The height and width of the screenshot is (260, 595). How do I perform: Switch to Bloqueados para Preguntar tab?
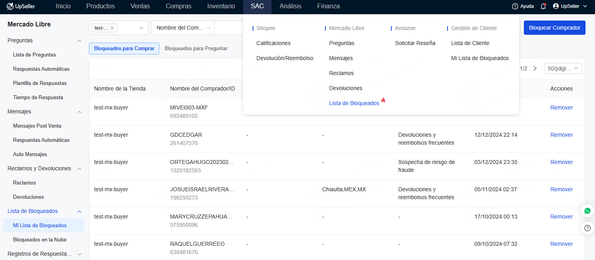(196, 49)
